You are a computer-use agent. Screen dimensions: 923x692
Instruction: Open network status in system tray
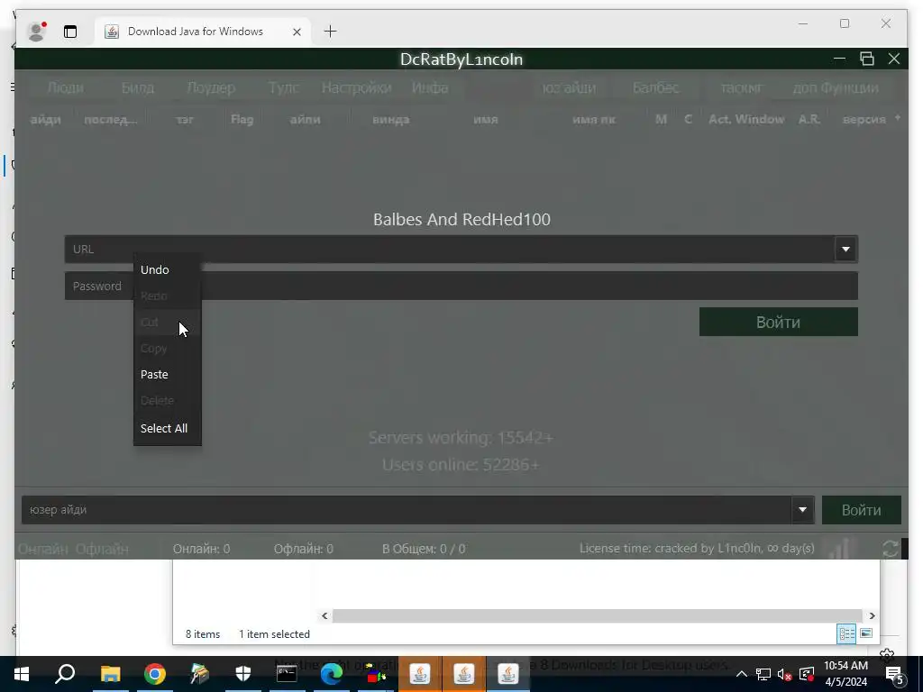(763, 674)
